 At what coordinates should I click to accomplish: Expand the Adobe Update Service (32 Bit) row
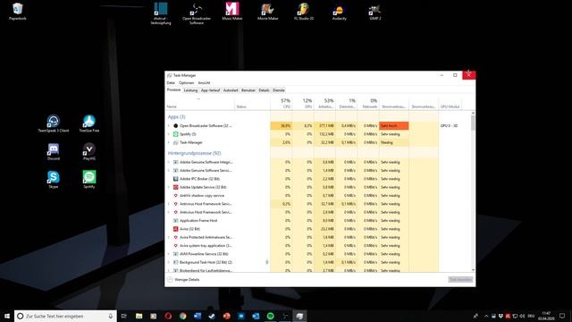pos(169,187)
